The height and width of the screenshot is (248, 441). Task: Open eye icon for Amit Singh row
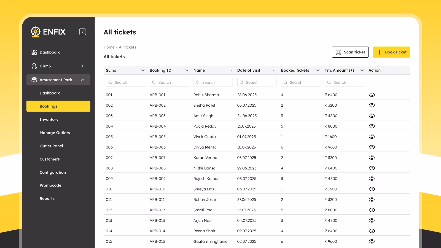tap(372, 116)
